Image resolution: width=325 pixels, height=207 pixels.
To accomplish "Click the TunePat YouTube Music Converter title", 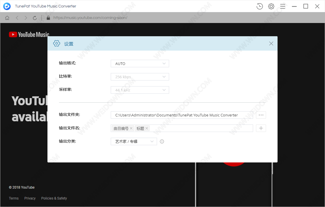I will point(45,6).
